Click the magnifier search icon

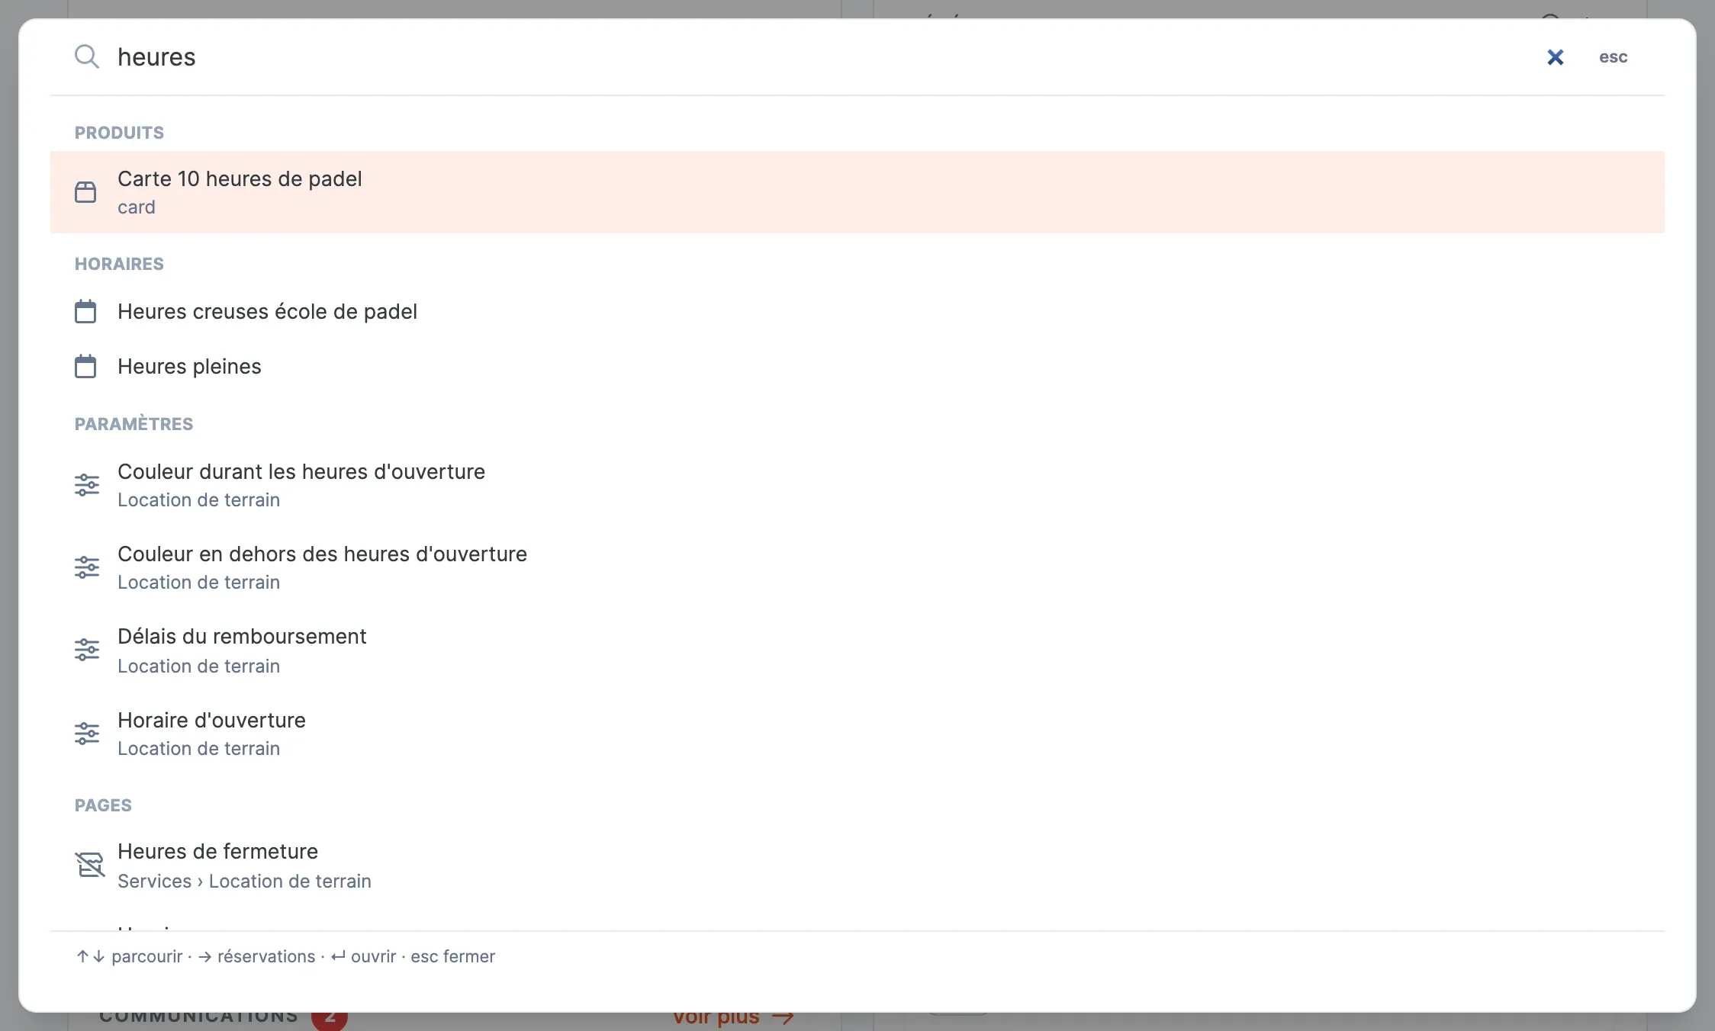tap(87, 57)
